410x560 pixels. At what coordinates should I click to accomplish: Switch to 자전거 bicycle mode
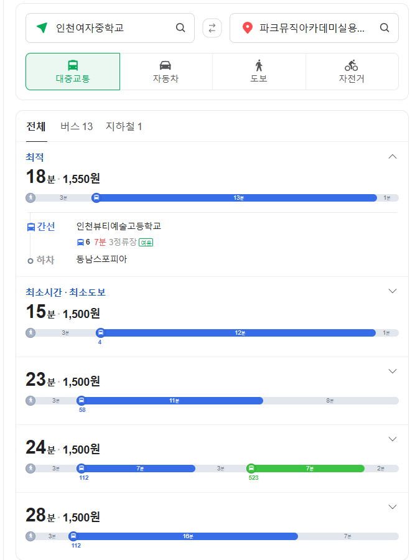352,72
